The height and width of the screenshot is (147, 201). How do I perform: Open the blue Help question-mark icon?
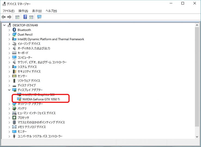point(25,17)
